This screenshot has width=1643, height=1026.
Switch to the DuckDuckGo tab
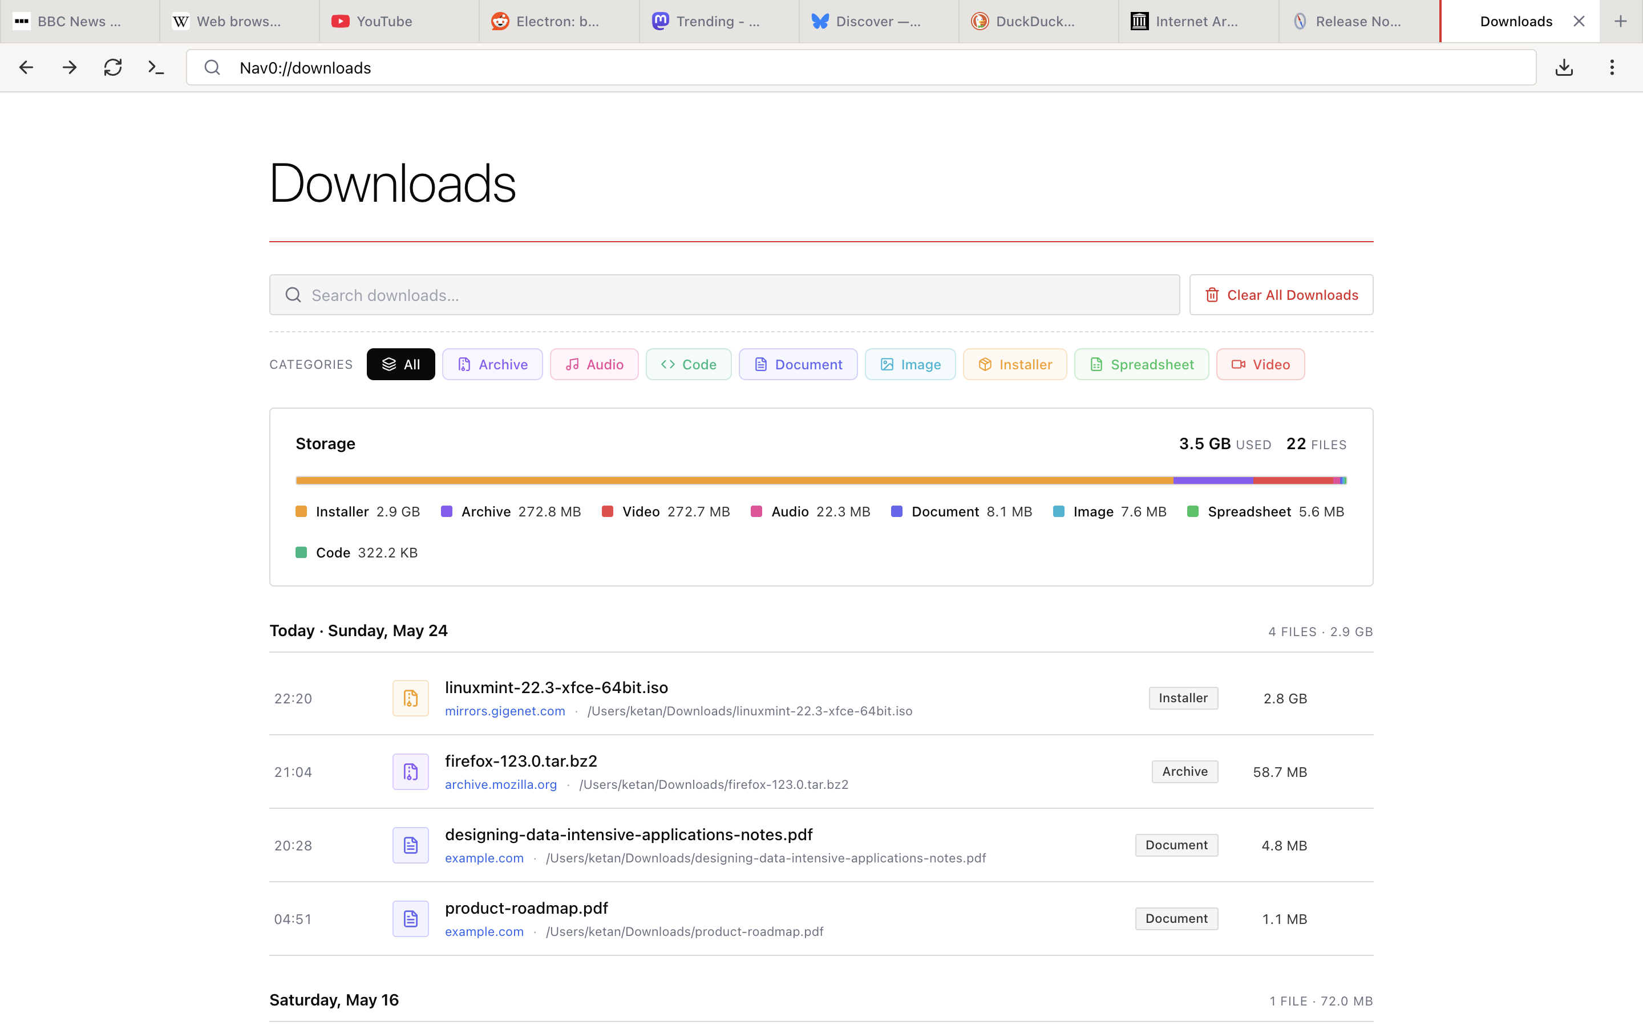point(1039,21)
